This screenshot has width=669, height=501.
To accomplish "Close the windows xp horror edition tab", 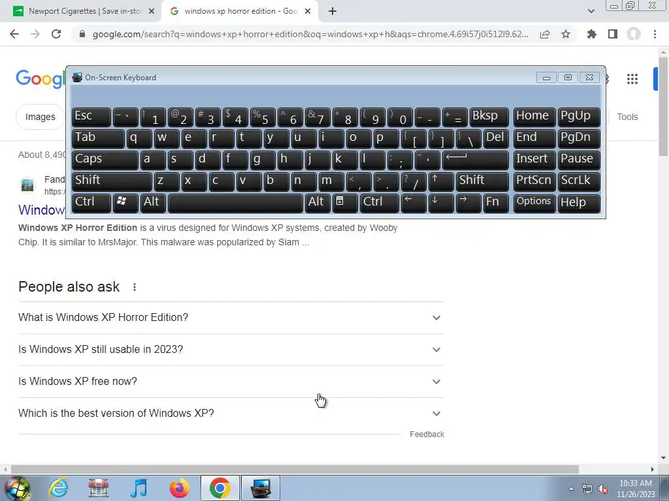I will click(x=308, y=12).
